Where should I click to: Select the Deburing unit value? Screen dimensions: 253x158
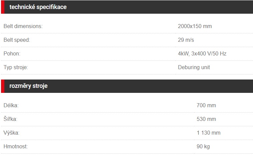(x=194, y=67)
